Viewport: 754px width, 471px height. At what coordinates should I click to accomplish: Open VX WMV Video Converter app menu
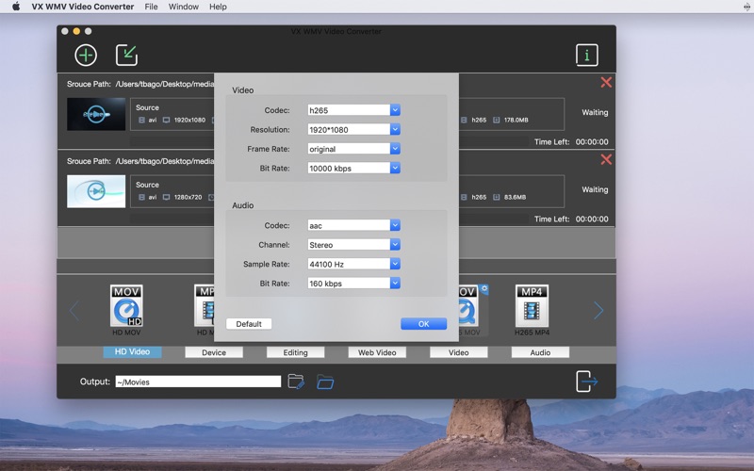[x=83, y=7]
